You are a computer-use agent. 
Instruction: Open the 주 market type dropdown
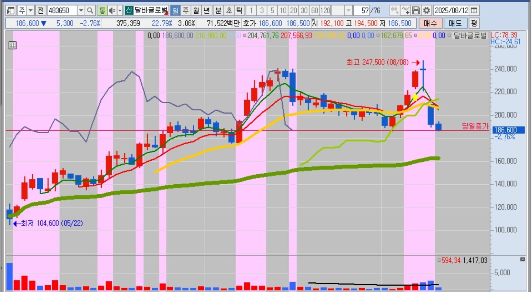click(x=30, y=10)
